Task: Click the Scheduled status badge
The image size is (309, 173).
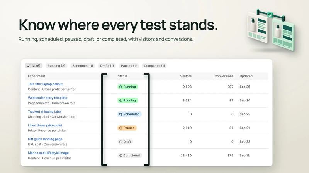Action: pos(129,114)
